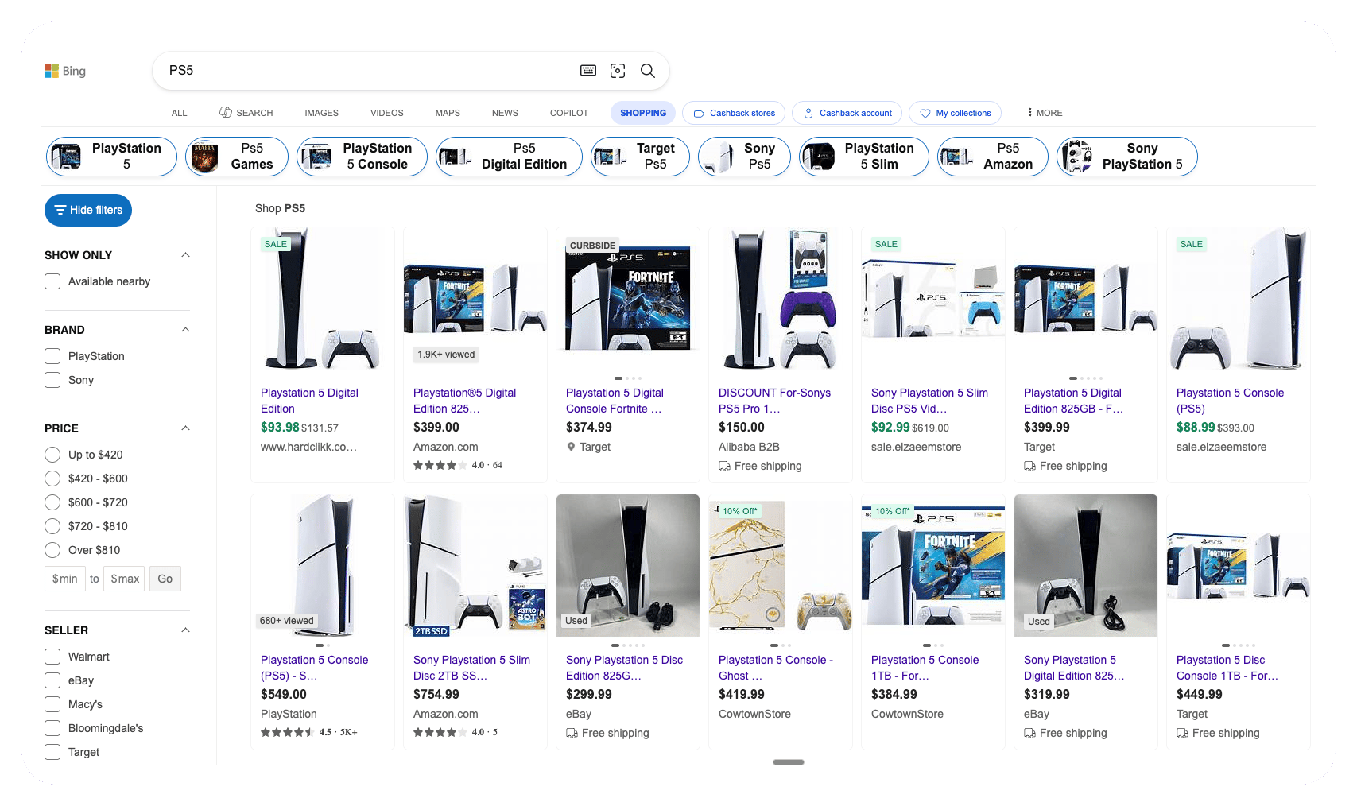Switch to the COPILOT tab
Viewport: 1357px width, 806px height.
click(x=569, y=113)
